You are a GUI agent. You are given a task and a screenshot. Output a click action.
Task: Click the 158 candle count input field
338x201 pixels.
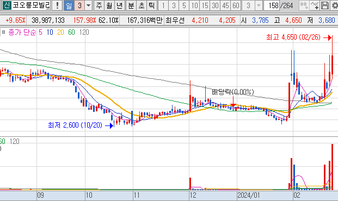point(272,5)
